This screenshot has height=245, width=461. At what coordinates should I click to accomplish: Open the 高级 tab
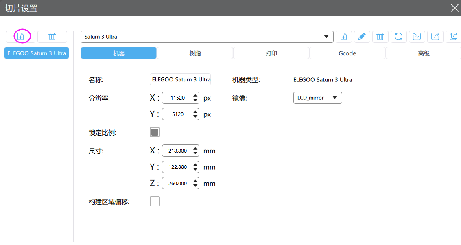tap(424, 53)
